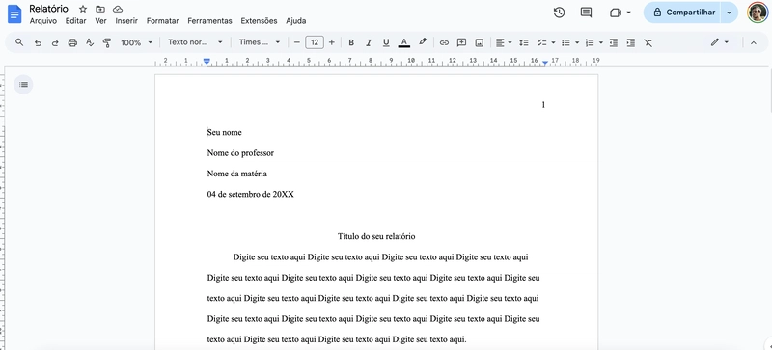The width and height of the screenshot is (772, 350).
Task: Redo the last action
Action: [55, 42]
